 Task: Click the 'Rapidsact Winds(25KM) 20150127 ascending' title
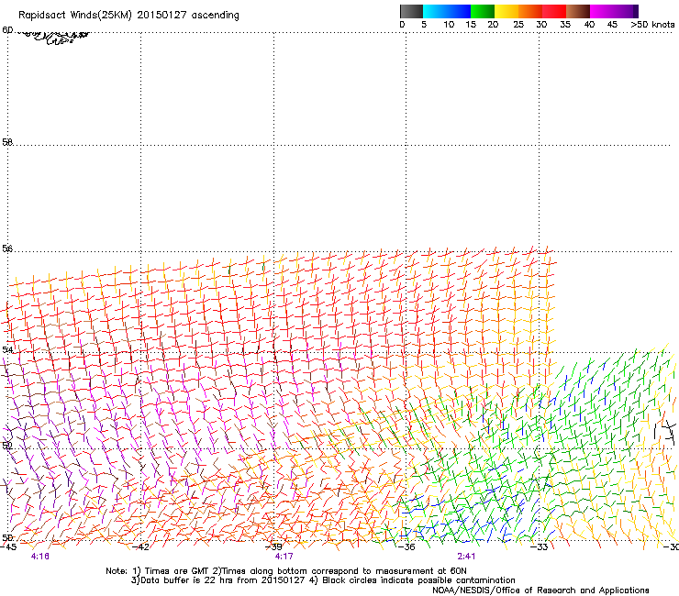tap(128, 16)
